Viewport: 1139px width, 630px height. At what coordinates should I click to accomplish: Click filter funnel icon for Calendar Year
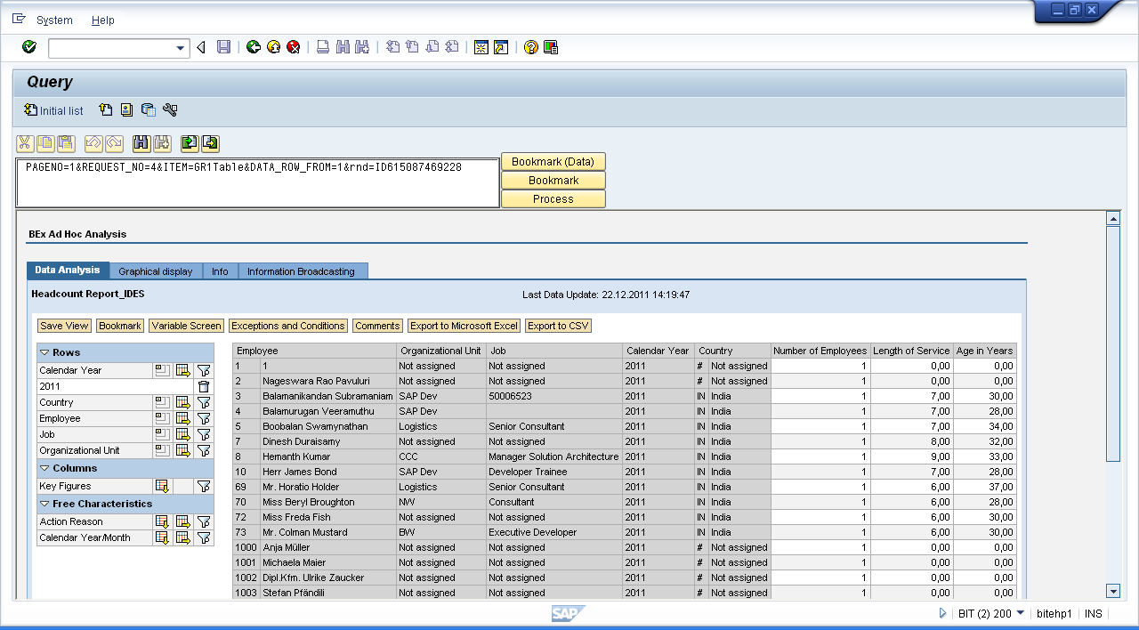(204, 370)
